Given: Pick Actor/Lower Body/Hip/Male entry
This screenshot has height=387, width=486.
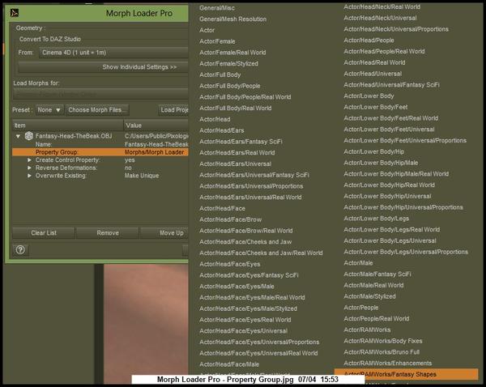Looking at the screenshot, I should click(381, 163).
